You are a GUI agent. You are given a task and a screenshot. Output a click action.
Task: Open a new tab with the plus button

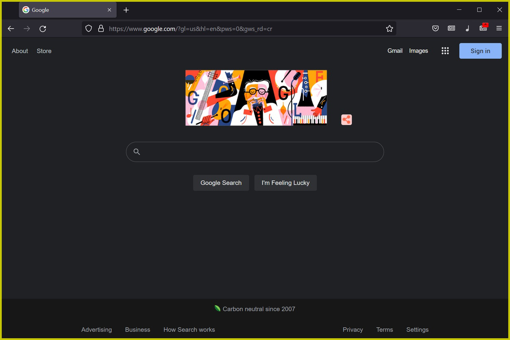click(x=126, y=10)
